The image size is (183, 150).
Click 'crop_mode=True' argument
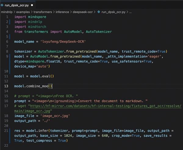(x=126, y=136)
